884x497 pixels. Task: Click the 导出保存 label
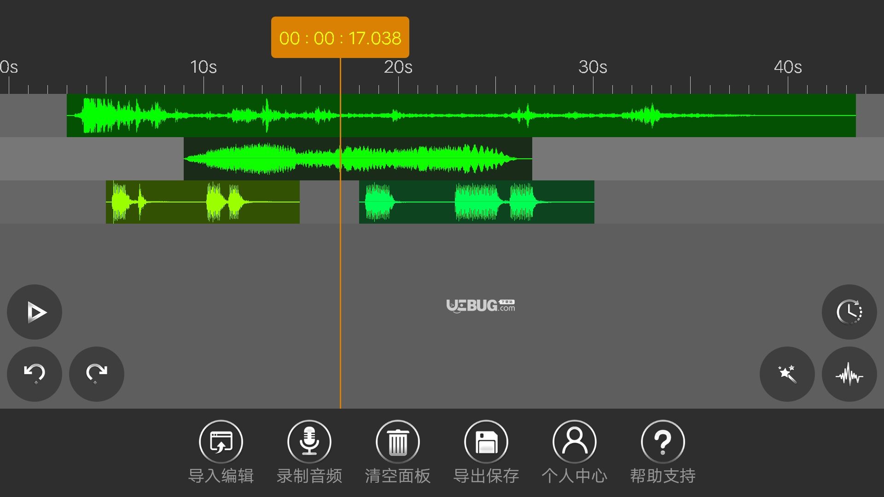[x=486, y=476]
